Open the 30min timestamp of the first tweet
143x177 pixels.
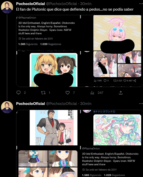pyautogui.click(x=86, y=4)
